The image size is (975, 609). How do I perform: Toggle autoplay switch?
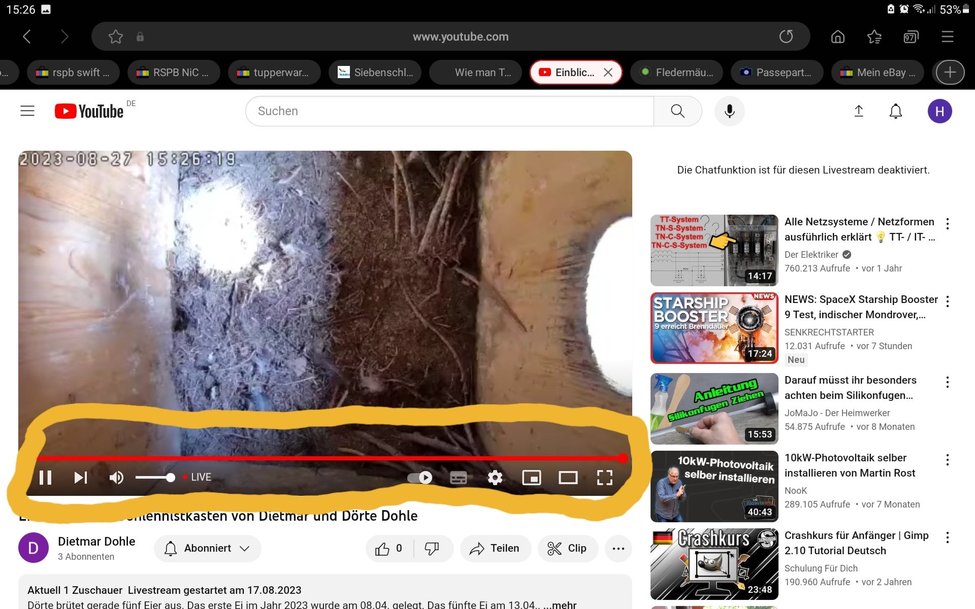(x=420, y=478)
